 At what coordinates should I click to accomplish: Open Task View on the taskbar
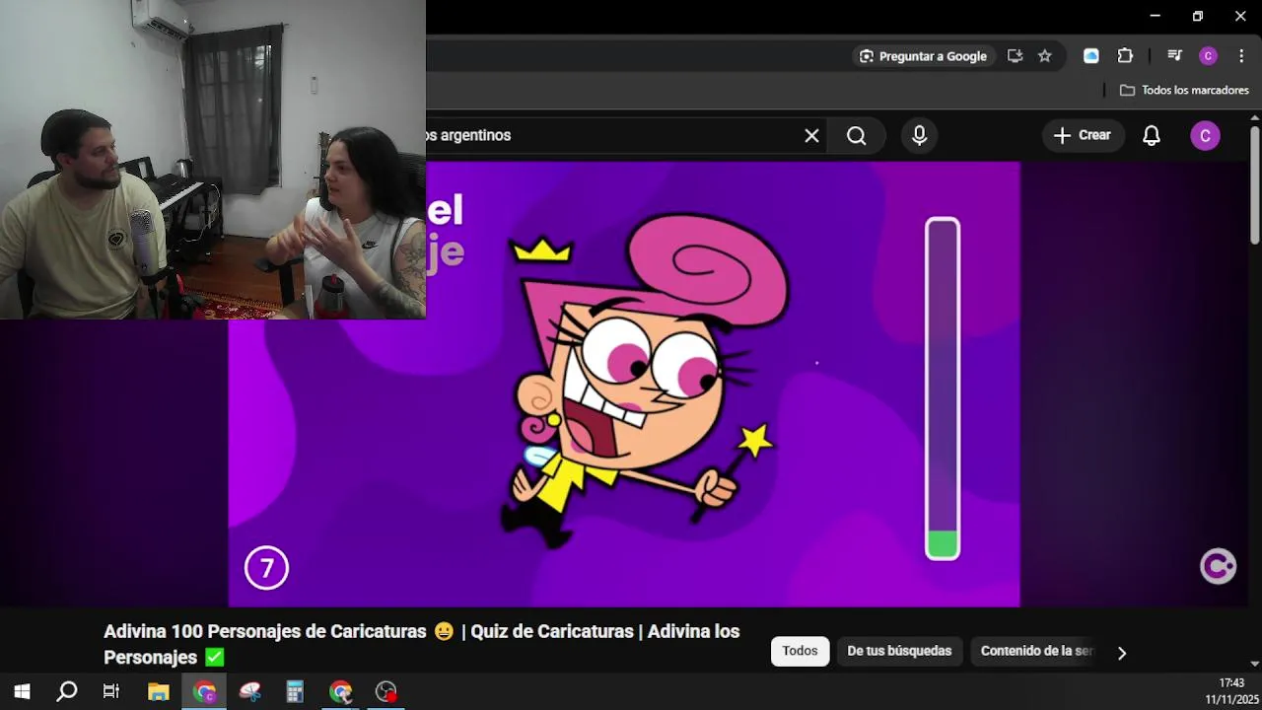coord(111,691)
